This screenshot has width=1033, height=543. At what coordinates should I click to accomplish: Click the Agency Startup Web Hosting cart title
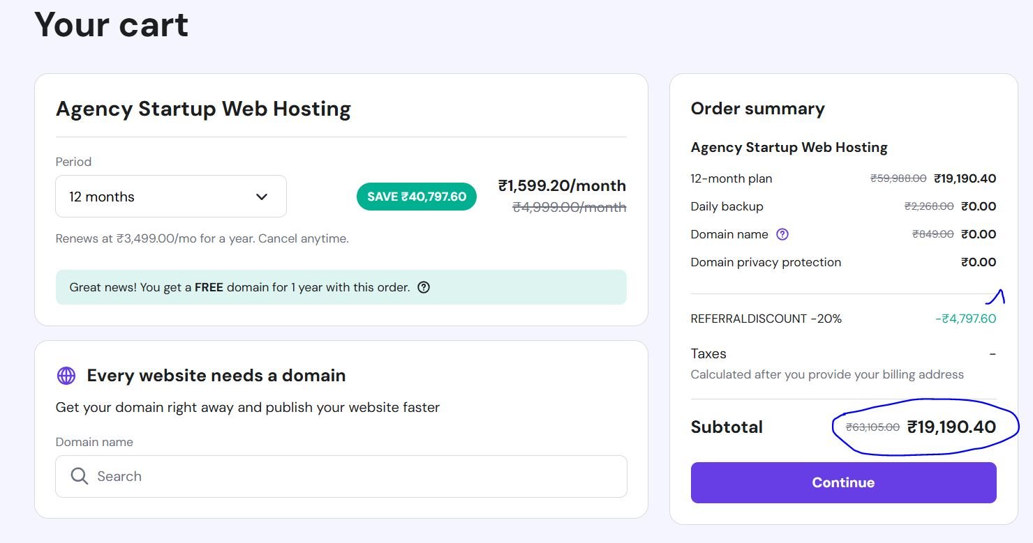[203, 109]
